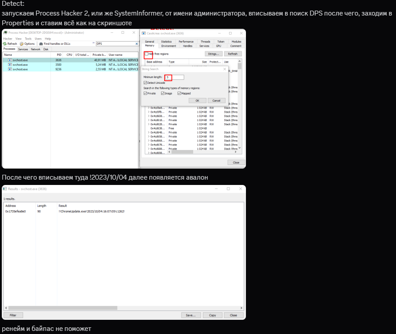
Task: Click the Options gear icon in toolbar
Action: [x=21, y=43]
